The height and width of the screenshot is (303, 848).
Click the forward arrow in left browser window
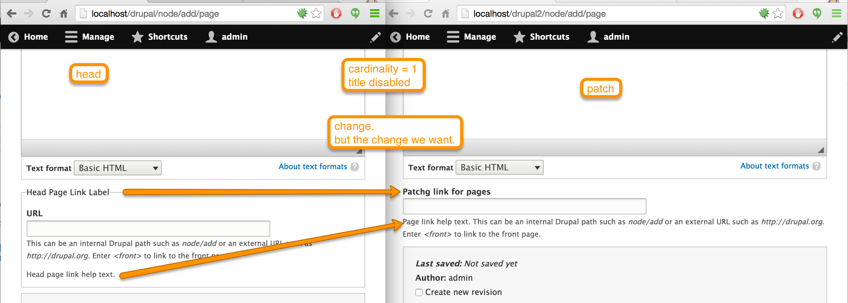point(29,14)
